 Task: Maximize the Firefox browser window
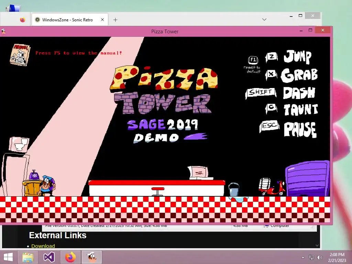(x=300, y=16)
